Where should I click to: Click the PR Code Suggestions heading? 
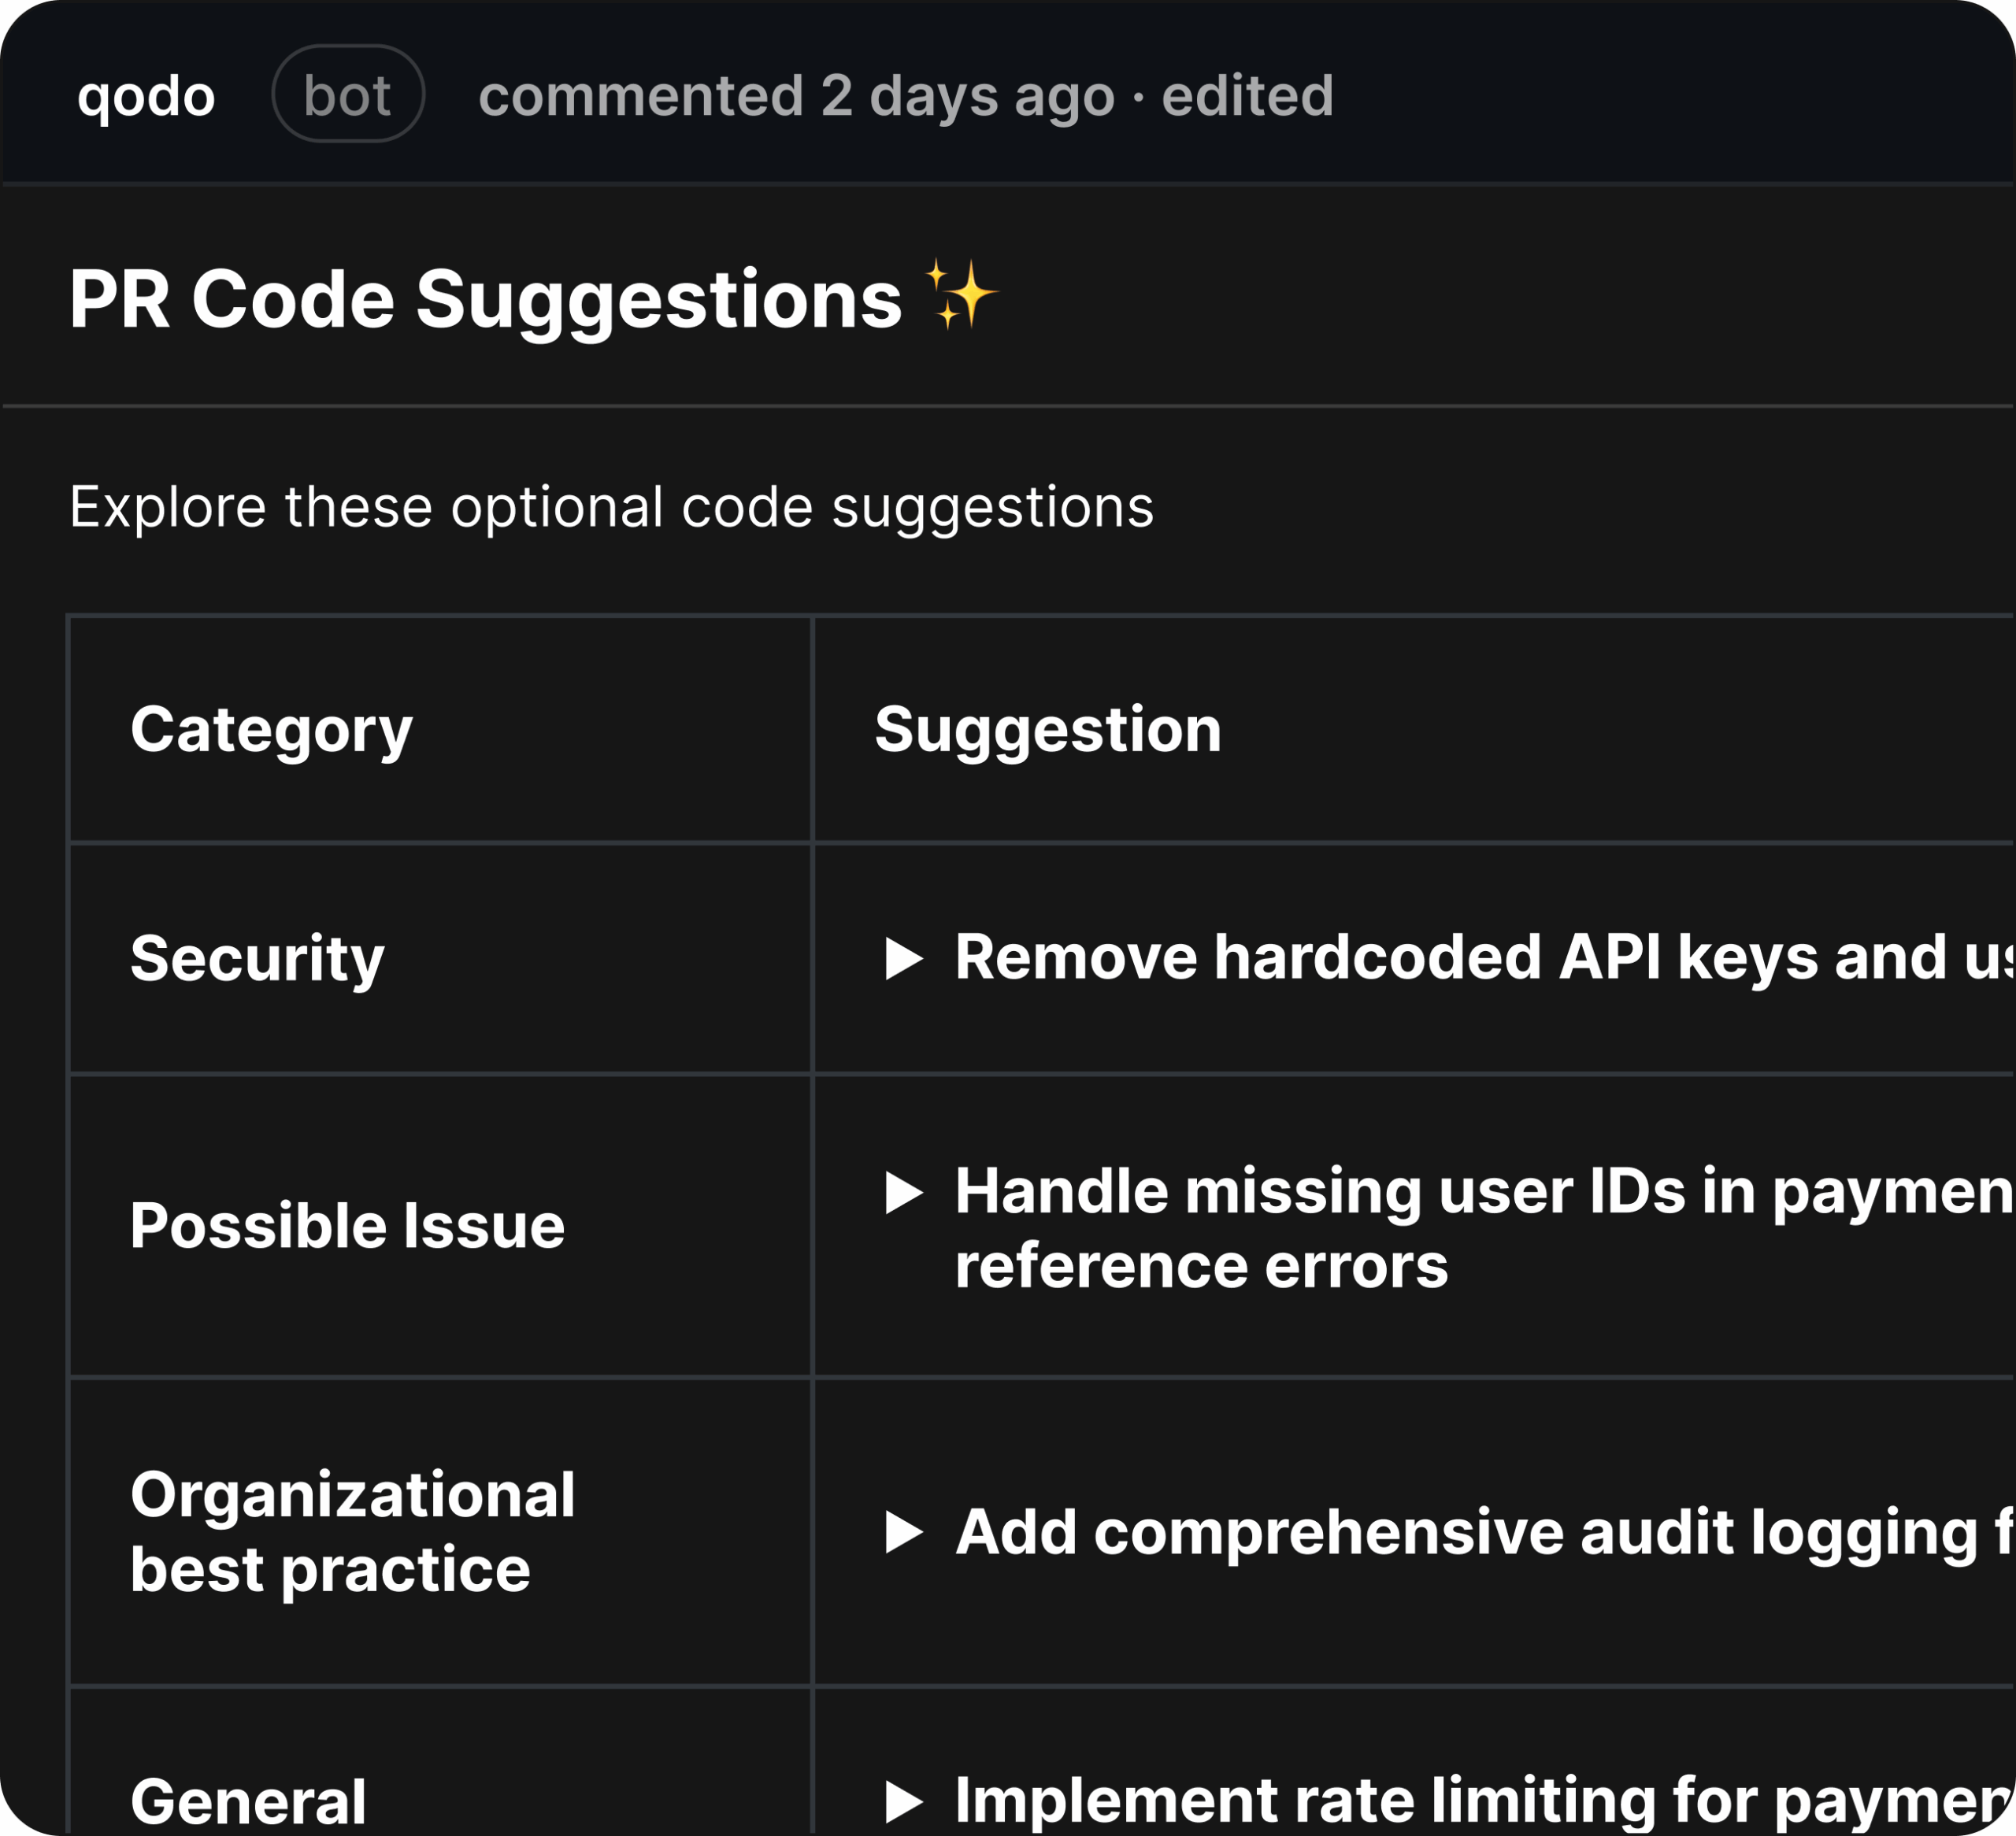click(x=485, y=299)
